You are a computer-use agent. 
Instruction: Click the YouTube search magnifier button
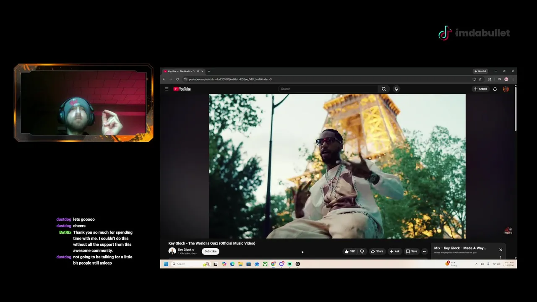click(383, 89)
